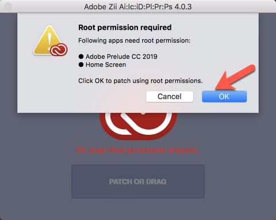This screenshot has height=220, width=276.
Task: Click the large red Creative Cloud logo
Action: coord(139,126)
